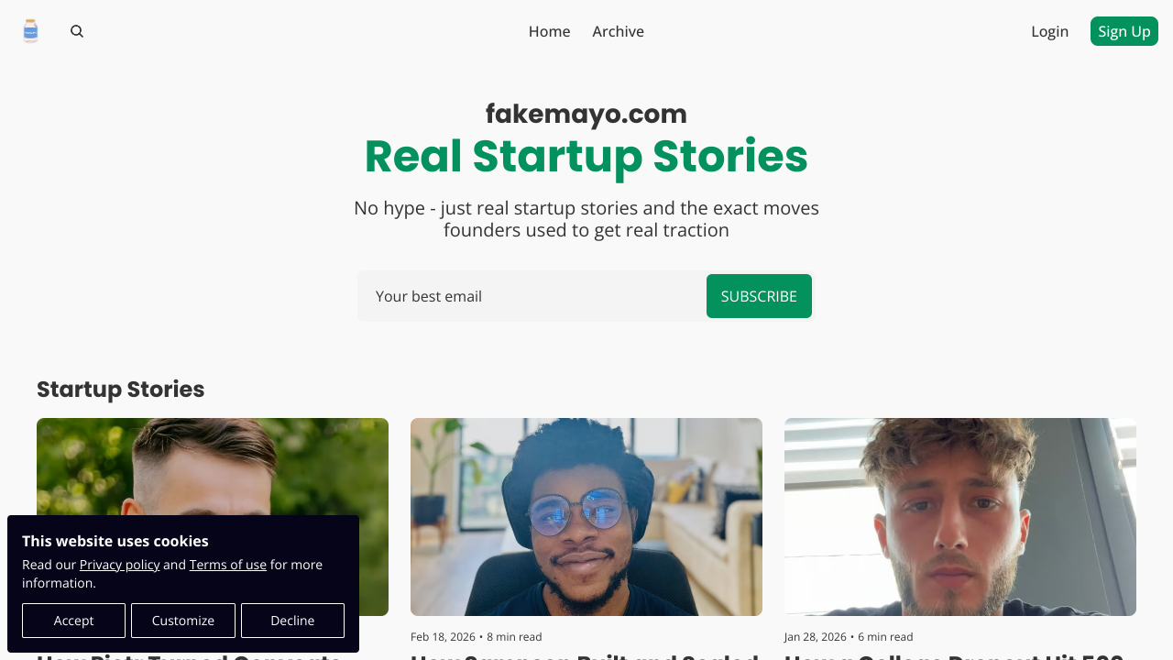Screen dimensions: 1173x660
Task: Click the SUBSCRIBE button
Action: click(759, 296)
